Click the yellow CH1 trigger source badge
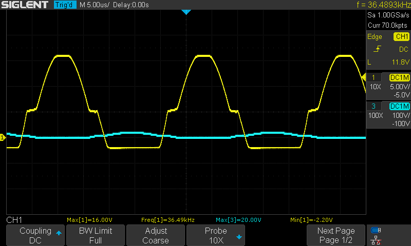The width and height of the screenshot is (411, 246). click(401, 36)
